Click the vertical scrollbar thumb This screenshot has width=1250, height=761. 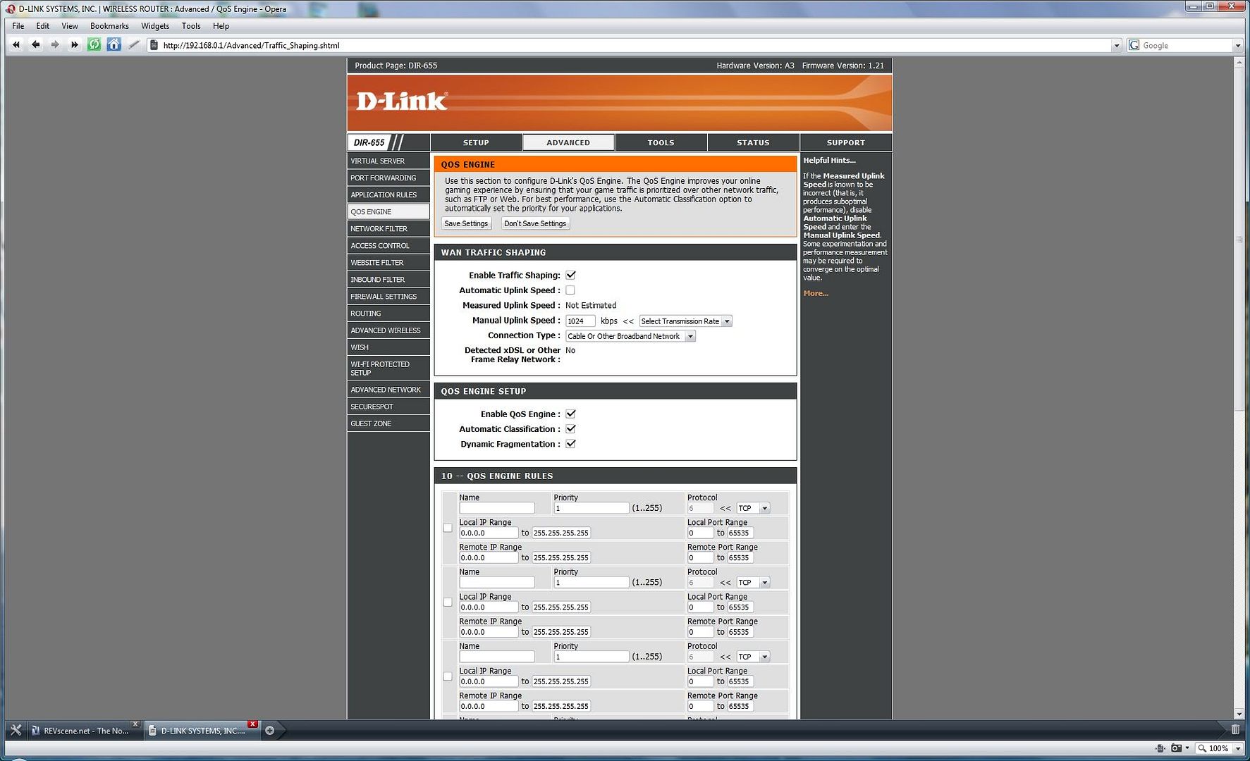click(x=1239, y=240)
